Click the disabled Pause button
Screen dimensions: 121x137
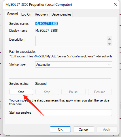click(73, 92)
